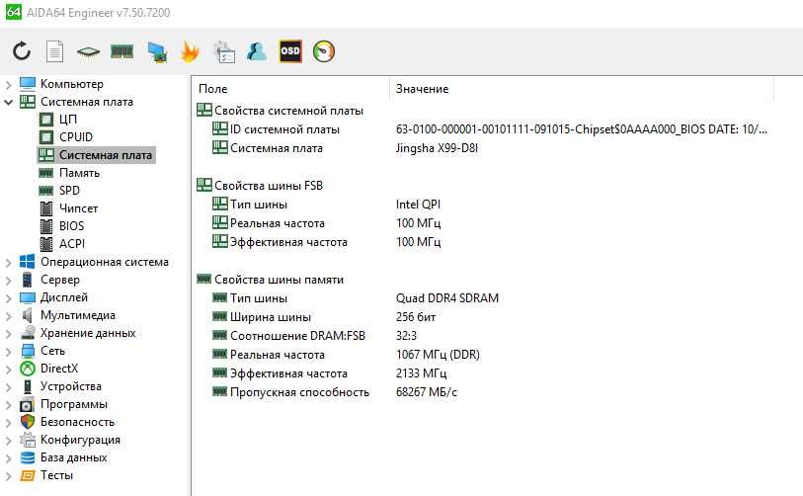Image resolution: width=803 pixels, height=496 pixels.
Task: Click the Свойства шины памяти group heading
Action: 280,280
